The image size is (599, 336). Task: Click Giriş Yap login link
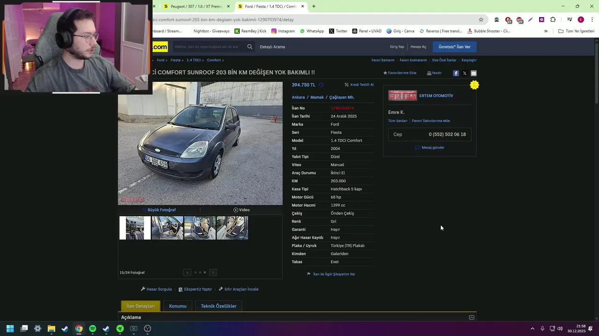[x=397, y=47]
